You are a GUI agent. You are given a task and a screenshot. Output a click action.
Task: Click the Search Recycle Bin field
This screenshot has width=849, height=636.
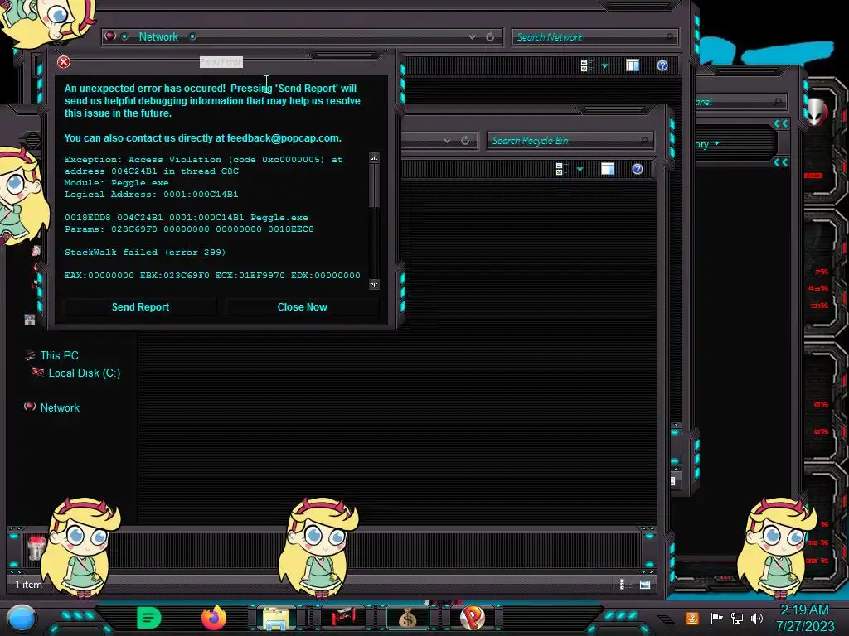tap(570, 141)
